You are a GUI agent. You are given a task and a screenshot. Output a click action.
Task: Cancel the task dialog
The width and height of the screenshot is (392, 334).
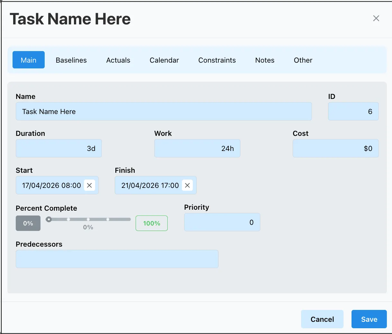click(322, 319)
